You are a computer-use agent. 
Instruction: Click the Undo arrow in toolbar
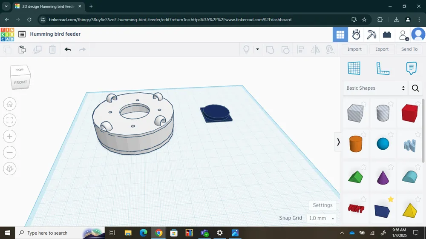point(68,49)
